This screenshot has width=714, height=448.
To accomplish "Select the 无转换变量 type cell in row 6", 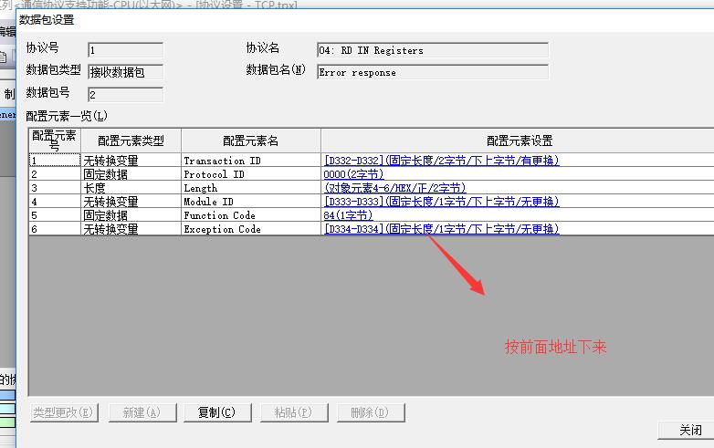I will click(x=131, y=229).
